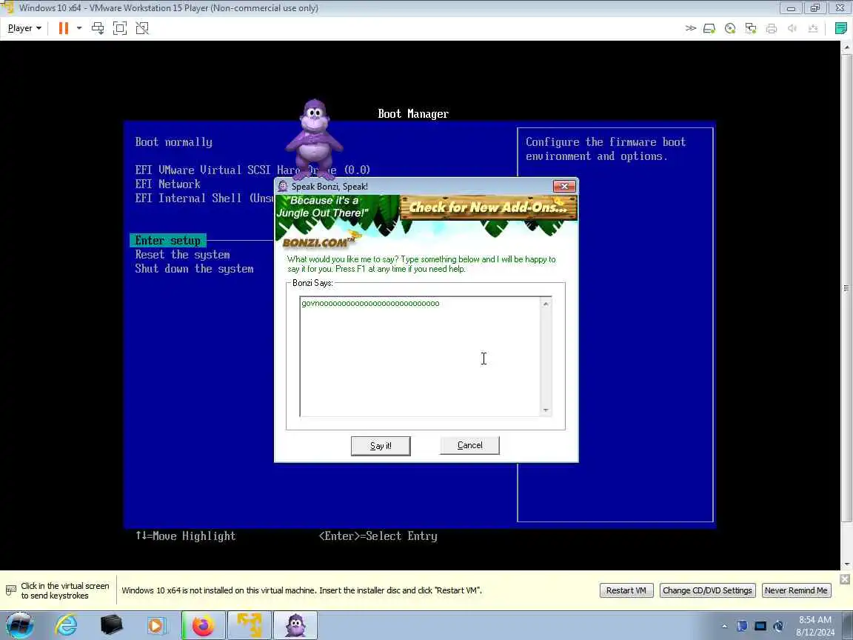Open the black folder taskbar icon
The image size is (853, 640).
[111, 625]
